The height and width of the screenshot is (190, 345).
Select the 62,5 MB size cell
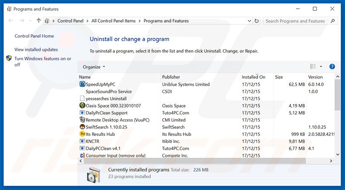(x=297, y=85)
